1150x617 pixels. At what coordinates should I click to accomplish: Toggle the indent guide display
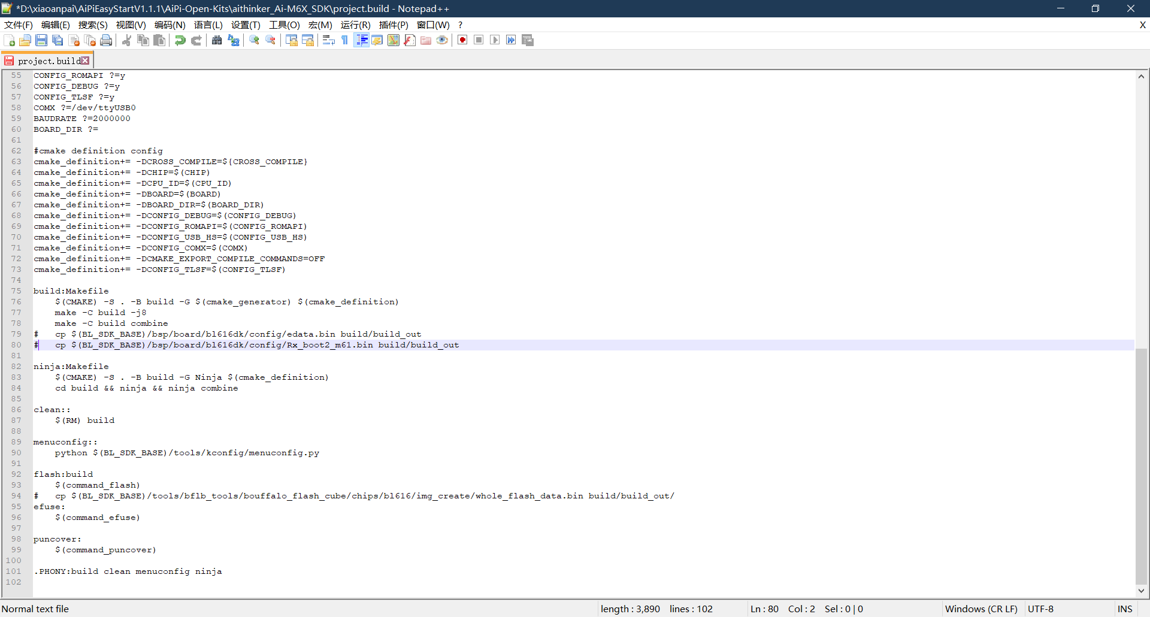pyautogui.click(x=361, y=40)
